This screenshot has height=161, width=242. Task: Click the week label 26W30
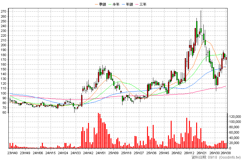215,153
